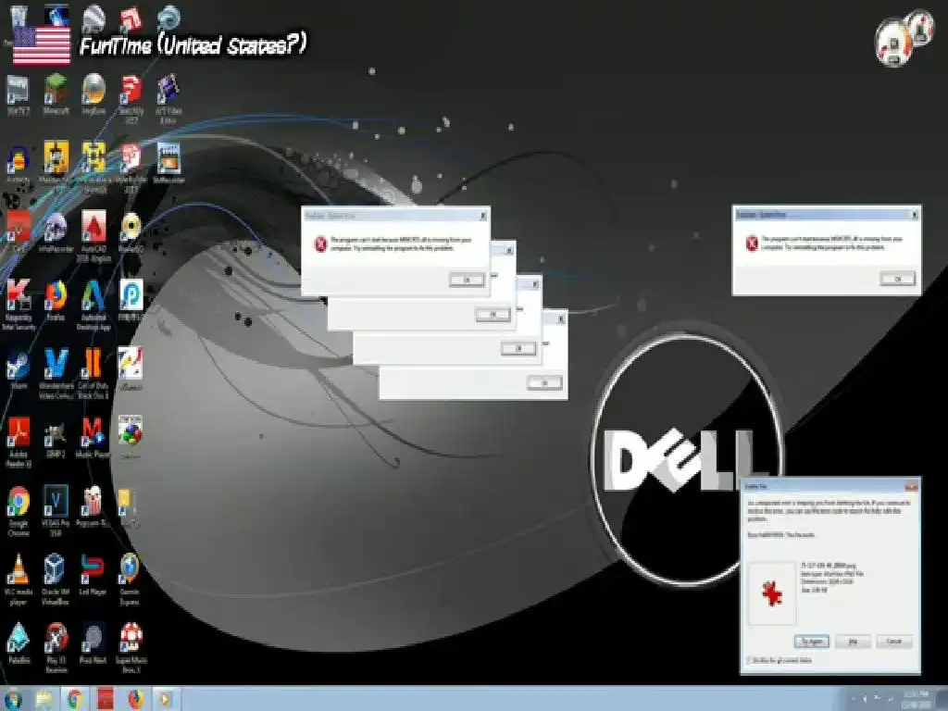This screenshot has height=711, width=948.
Task: Click the red file thumbnail in Delete File dialog
Action: 772,593
